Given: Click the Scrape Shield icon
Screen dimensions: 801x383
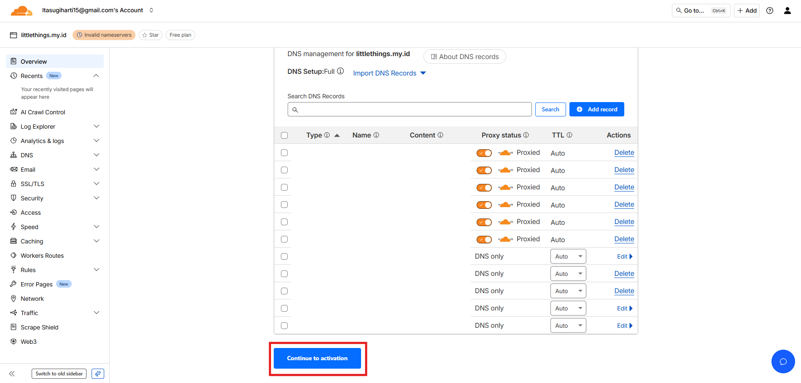Looking at the screenshot, I should pos(13,327).
